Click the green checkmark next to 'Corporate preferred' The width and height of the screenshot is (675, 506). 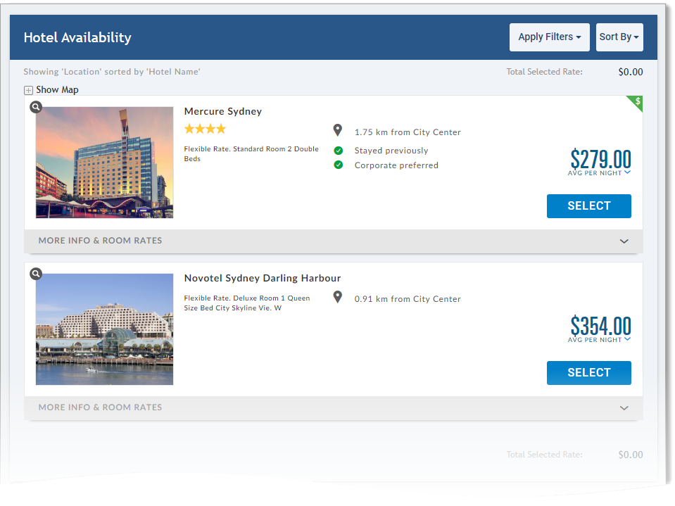tap(337, 165)
